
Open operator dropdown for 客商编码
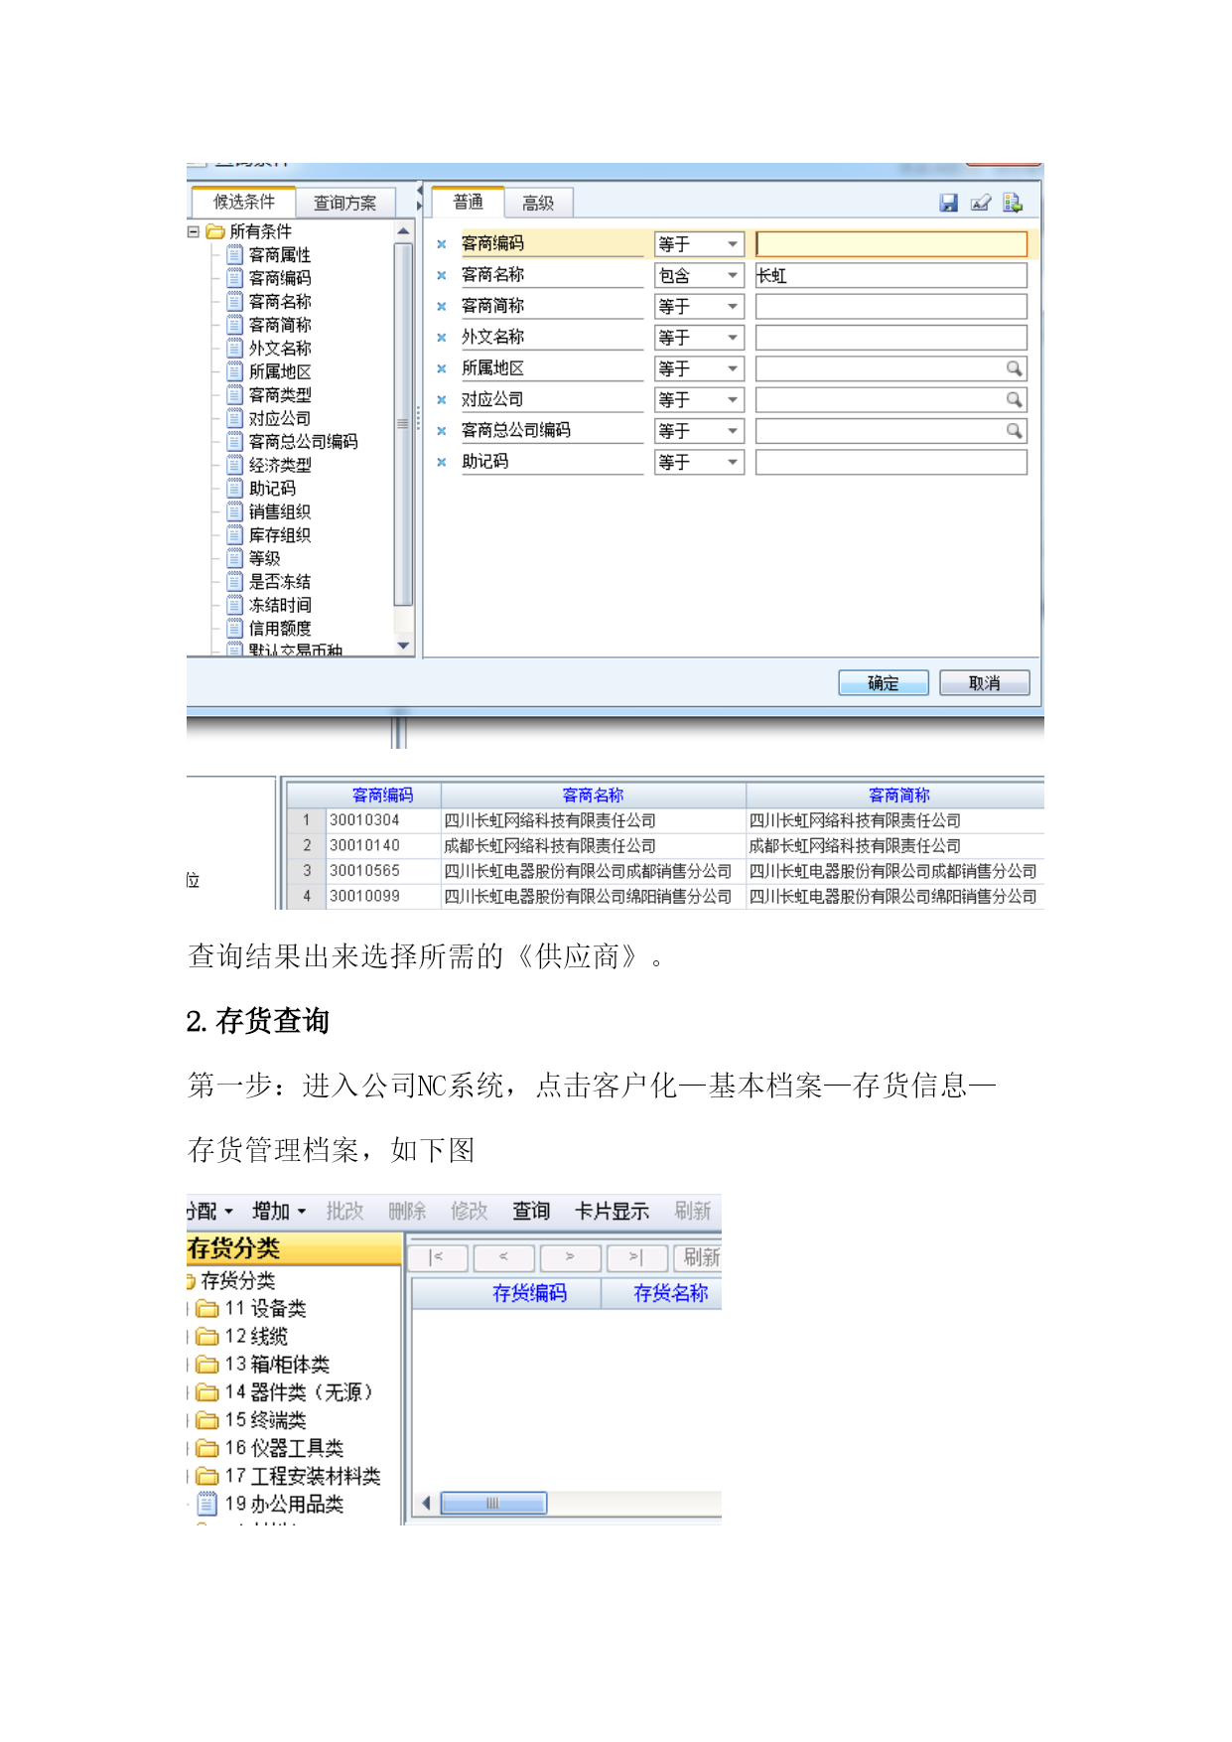[733, 244]
